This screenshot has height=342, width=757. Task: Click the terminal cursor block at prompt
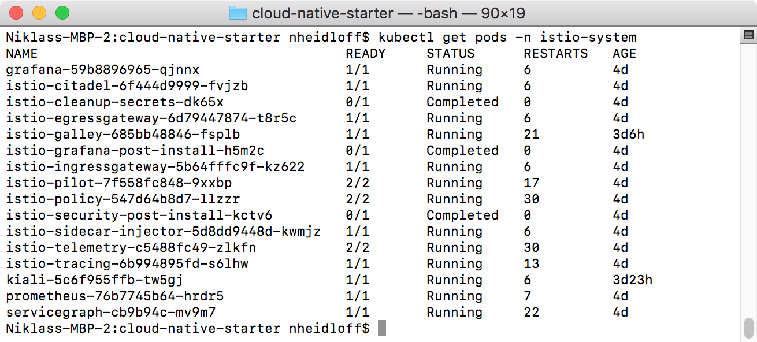[x=381, y=329]
